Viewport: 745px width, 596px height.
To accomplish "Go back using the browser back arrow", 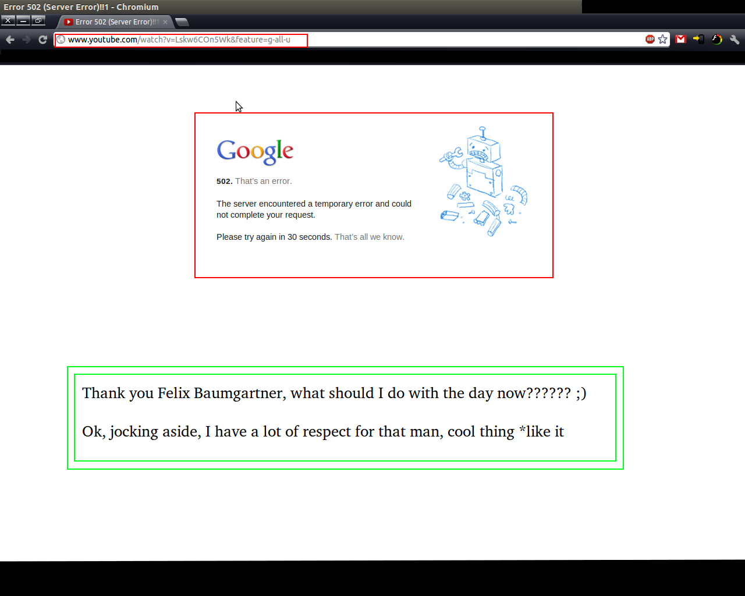I will [x=10, y=40].
